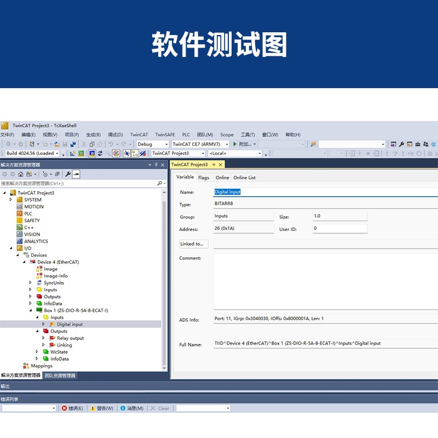Click the Choose Target System icon
Viewport: 438px width, 438px height.
coord(135,153)
